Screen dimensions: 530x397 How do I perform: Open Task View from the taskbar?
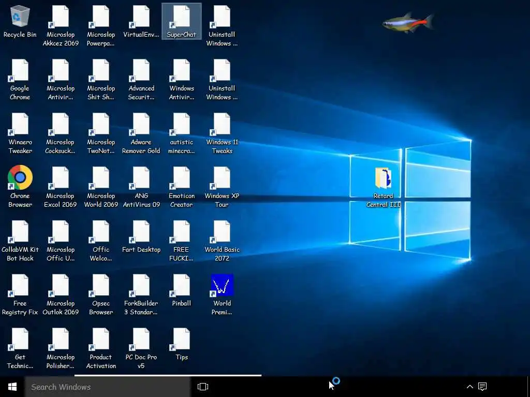[203, 387]
